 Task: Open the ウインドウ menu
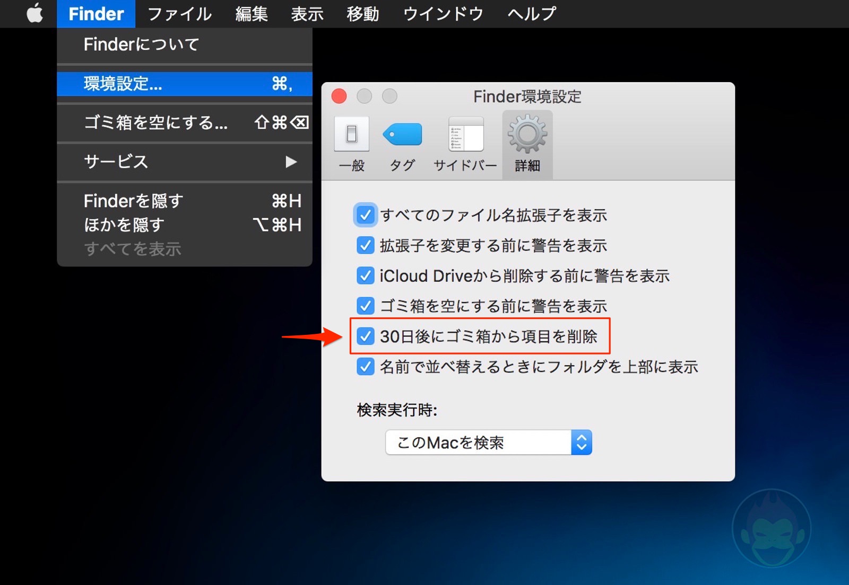pyautogui.click(x=444, y=14)
